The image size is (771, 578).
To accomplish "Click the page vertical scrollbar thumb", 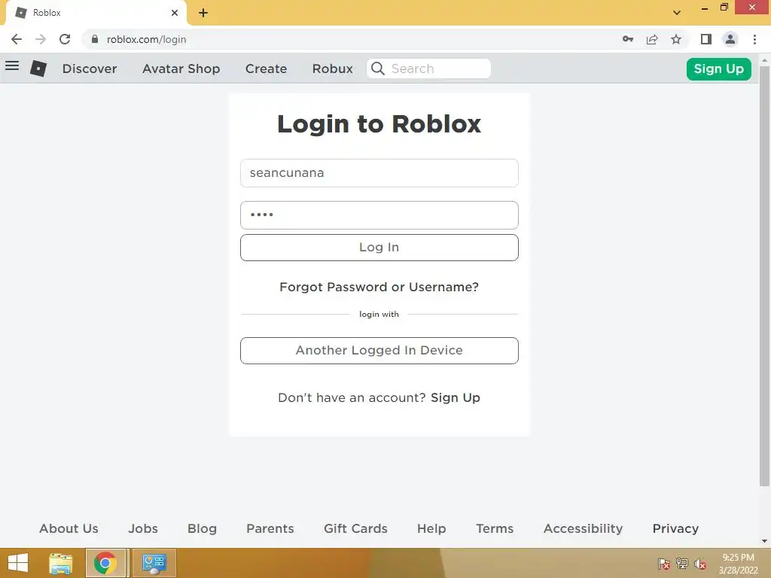I will (x=764, y=275).
